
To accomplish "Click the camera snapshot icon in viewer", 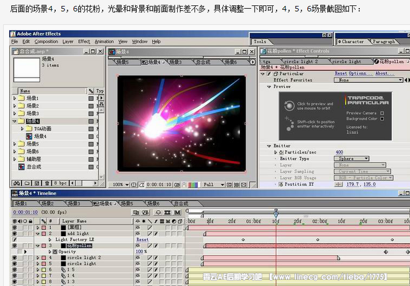I will click(x=177, y=185).
